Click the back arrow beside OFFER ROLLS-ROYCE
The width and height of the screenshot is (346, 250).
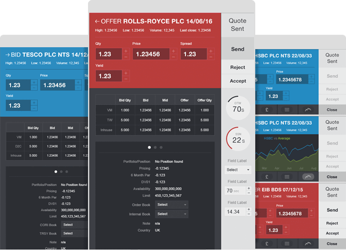click(98, 21)
